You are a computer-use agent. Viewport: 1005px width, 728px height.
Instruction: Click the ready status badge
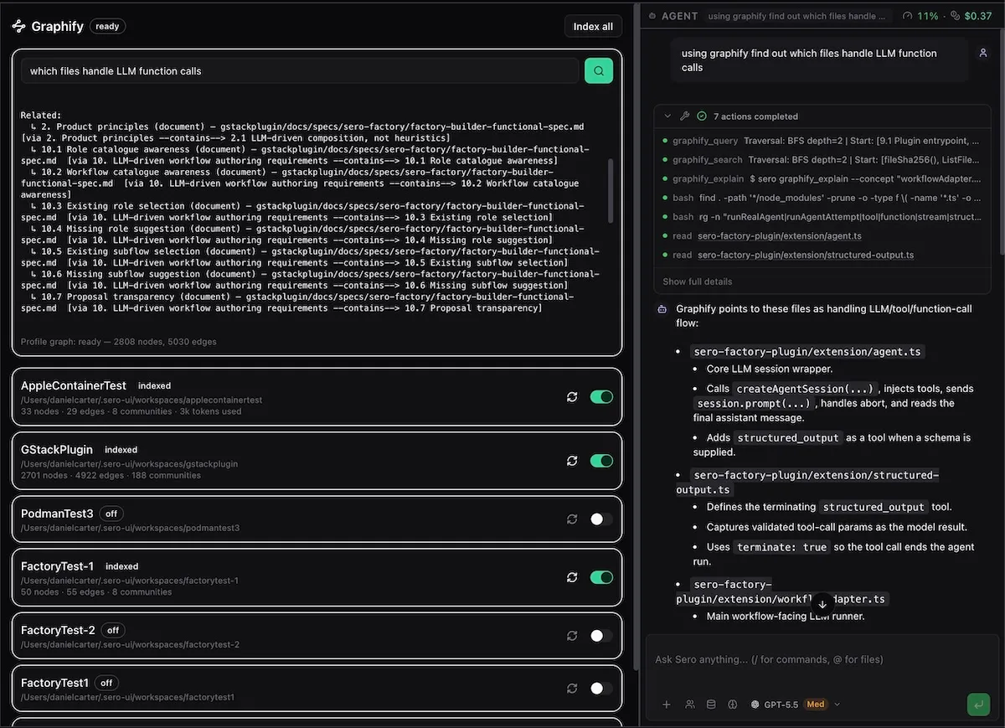pos(107,26)
